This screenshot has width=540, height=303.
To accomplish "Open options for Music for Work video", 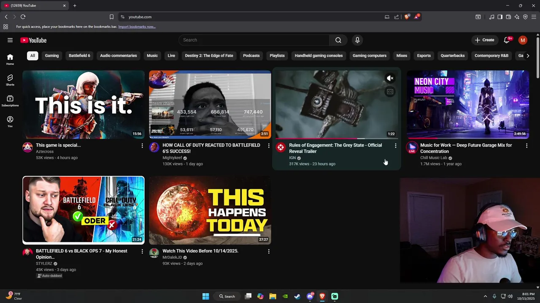I will pos(526,146).
